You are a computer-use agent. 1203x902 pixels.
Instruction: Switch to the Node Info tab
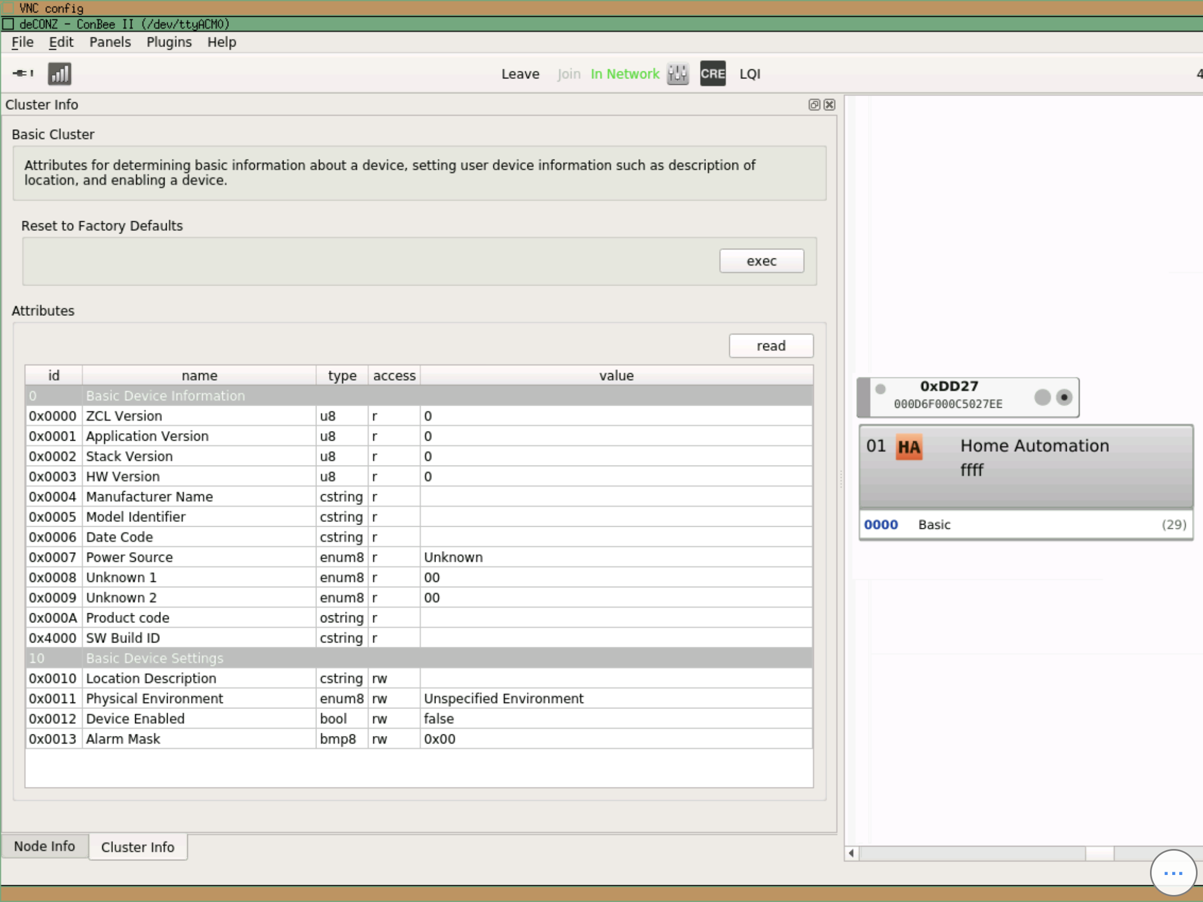coord(44,846)
